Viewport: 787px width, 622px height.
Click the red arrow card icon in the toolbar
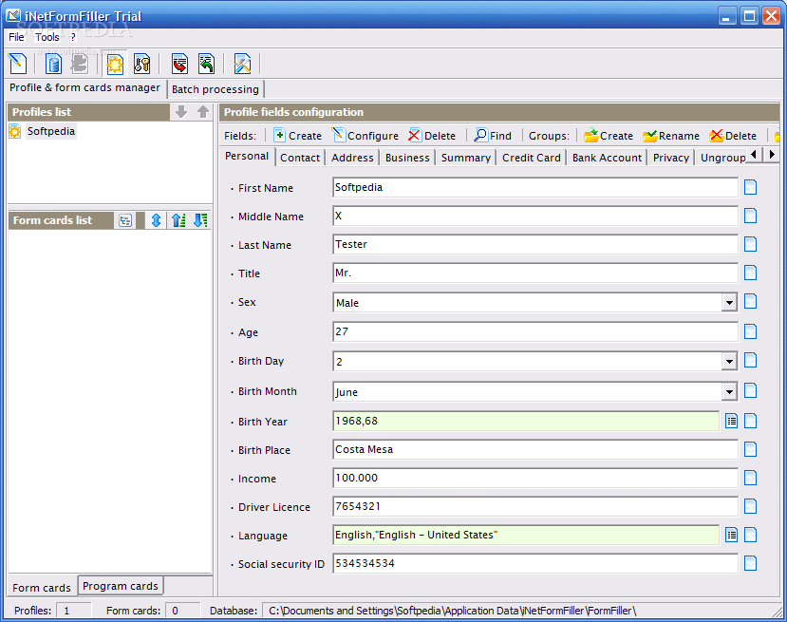[179, 64]
